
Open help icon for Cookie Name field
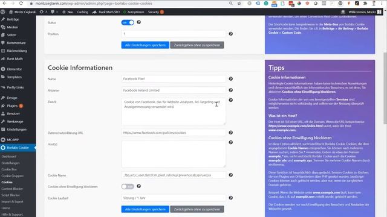[x=231, y=175]
